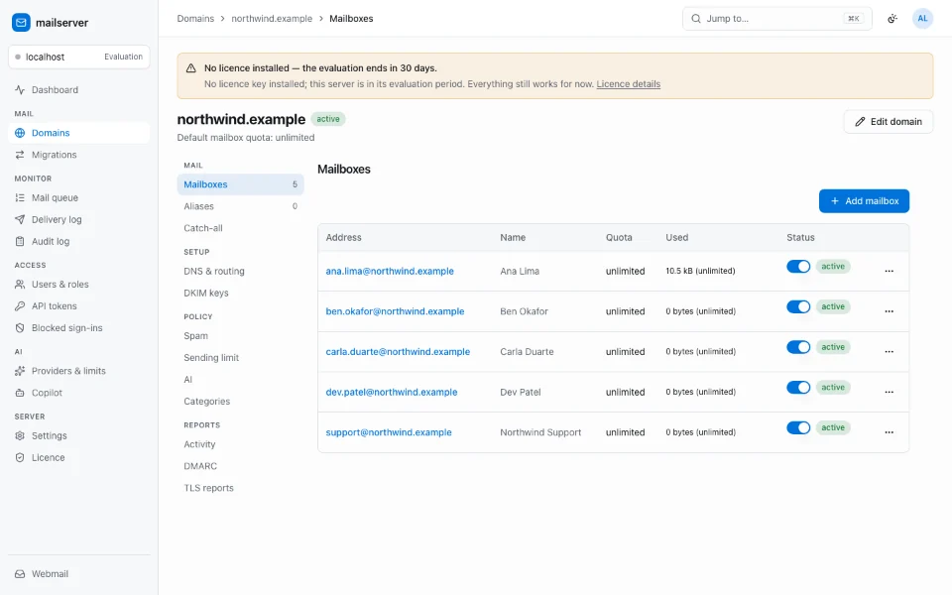Open the localhost server selector
This screenshot has height=595, width=952.
click(x=79, y=58)
